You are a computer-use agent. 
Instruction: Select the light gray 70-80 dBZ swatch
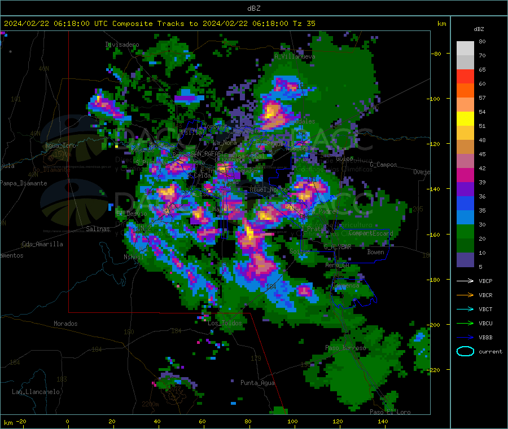[x=465, y=48]
